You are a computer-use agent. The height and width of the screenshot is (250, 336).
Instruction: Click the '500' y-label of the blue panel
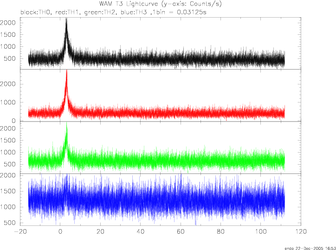point(10,223)
